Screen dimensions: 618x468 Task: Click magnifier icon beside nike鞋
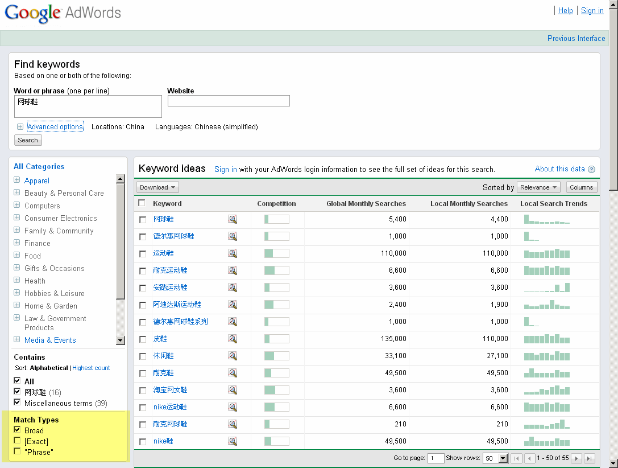pos(233,441)
